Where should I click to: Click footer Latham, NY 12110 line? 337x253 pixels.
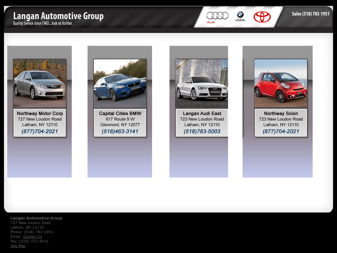click(x=27, y=227)
